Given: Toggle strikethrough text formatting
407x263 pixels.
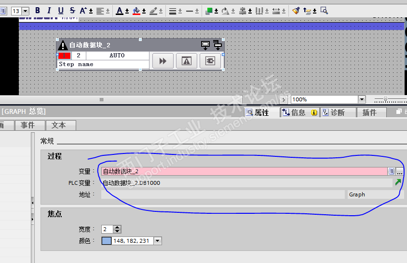Looking at the screenshot, I should click(72, 11).
